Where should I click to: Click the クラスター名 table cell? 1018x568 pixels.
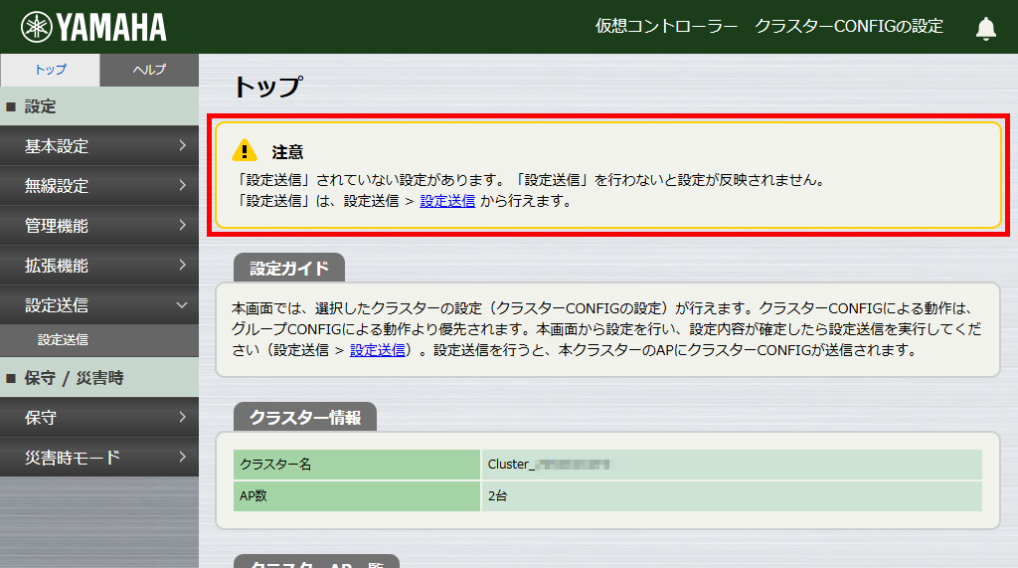tap(357, 464)
